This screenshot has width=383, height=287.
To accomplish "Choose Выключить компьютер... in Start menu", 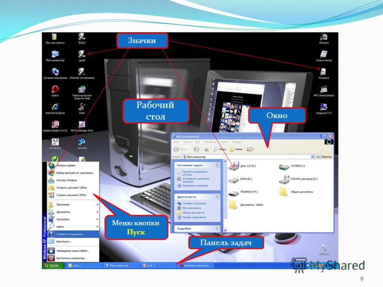I will pos(73,258).
